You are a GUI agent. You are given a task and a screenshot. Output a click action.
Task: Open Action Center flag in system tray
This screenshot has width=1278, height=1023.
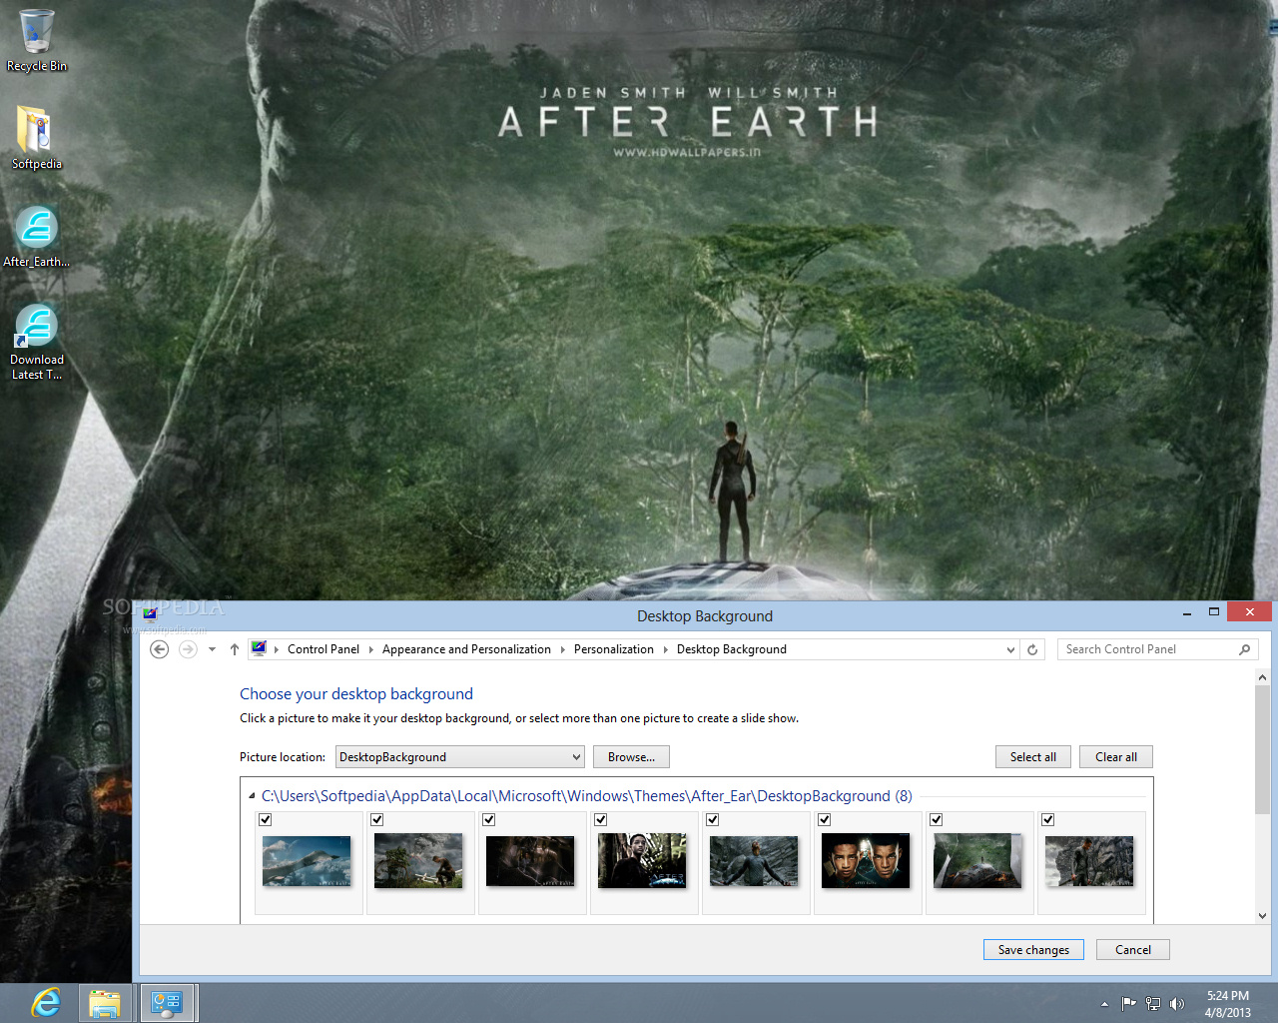pos(1128,1003)
